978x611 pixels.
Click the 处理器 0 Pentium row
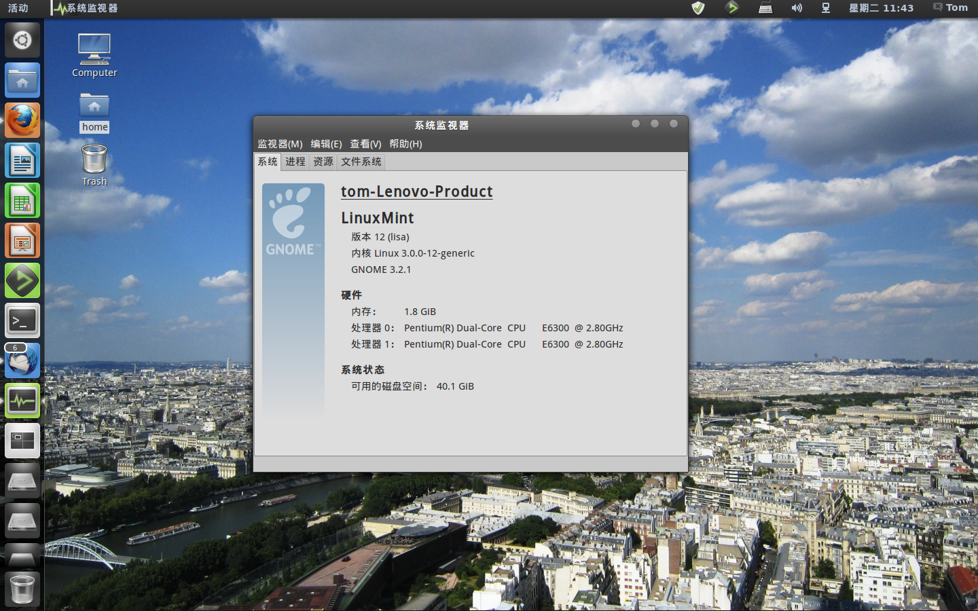487,328
